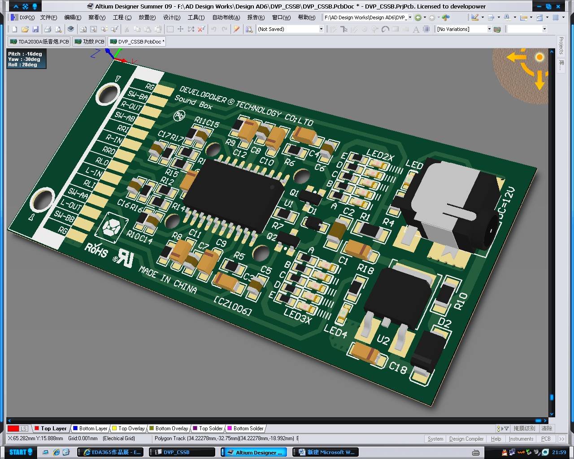Click the Top Overlay yellow swatch
This screenshot has width=574, height=459.
114,429
